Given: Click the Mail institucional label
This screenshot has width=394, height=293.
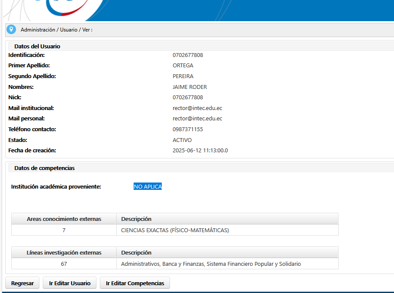Looking at the screenshot, I should click(x=31, y=108).
